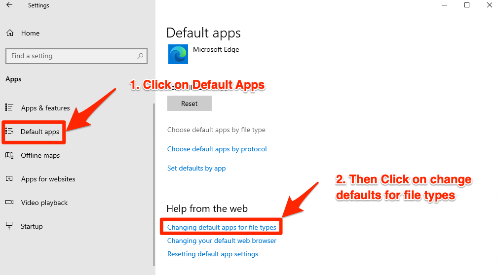Focus the Find a setting search box

[72, 56]
